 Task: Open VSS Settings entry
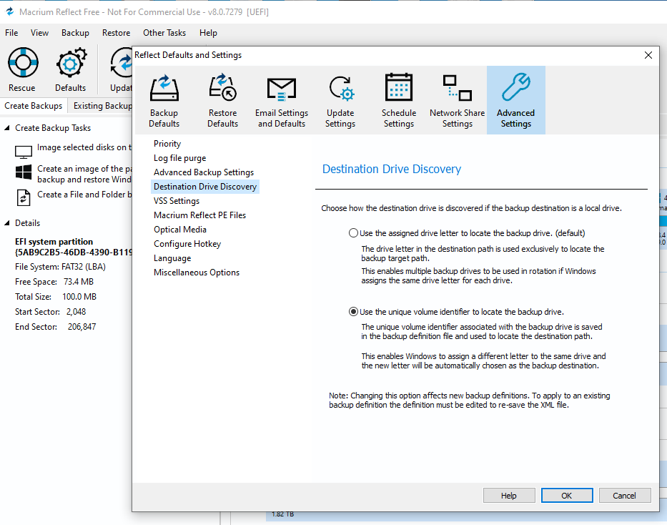click(x=177, y=201)
